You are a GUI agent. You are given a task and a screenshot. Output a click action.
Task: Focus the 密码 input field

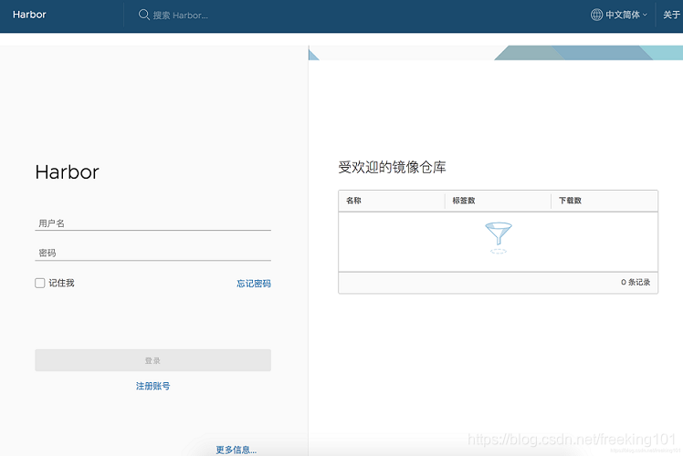pos(152,254)
